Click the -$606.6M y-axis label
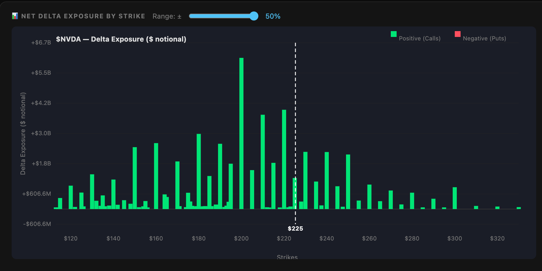Image resolution: width=542 pixels, height=271 pixels. (37, 224)
